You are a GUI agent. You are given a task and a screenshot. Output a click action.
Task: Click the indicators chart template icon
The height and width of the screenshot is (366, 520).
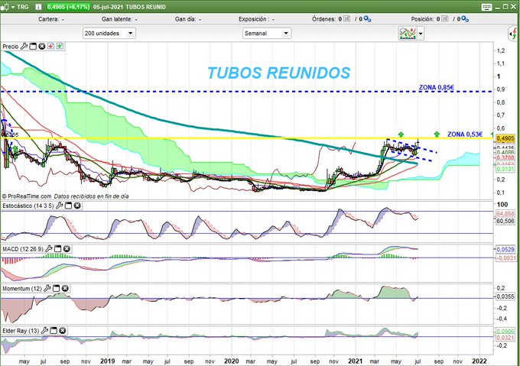click(408, 34)
